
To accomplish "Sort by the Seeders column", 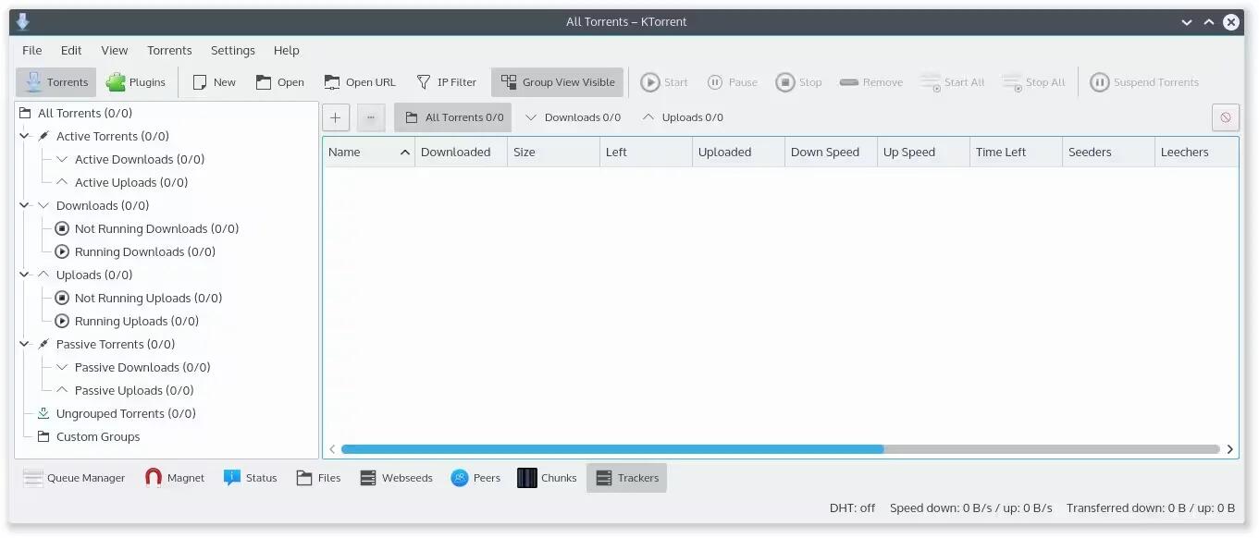I will click(x=1109, y=153).
